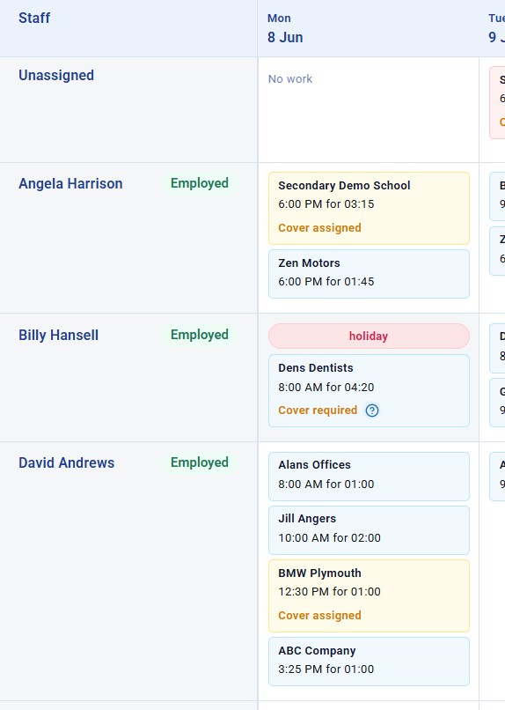Open Dens Dentists 8:00 AM shift
The image size is (505, 710).
pos(369,391)
